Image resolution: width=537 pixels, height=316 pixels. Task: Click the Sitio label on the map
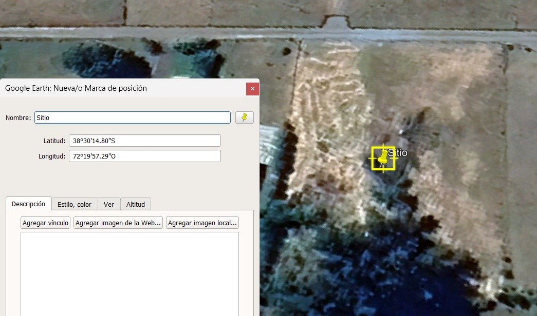point(398,152)
